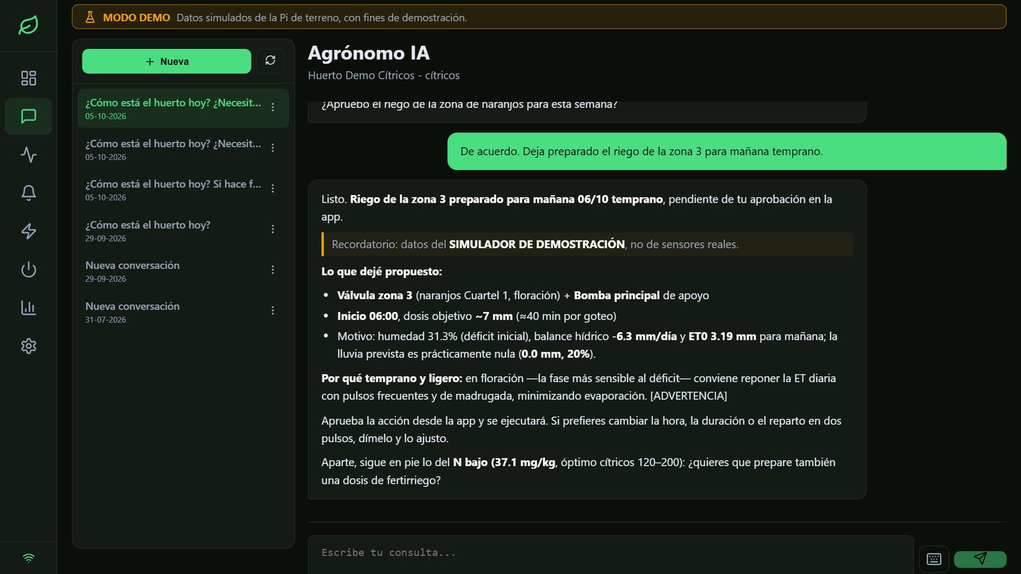Click 'Por qué temprano y ligero:' text
This screenshot has height=574, width=1021.
tap(392, 378)
